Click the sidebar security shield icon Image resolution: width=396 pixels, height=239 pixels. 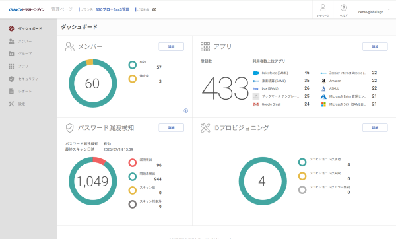pyautogui.click(x=11, y=79)
